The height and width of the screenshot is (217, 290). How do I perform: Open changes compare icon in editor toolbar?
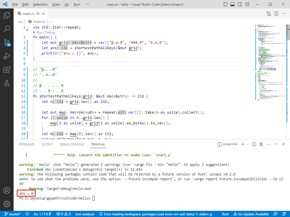tap(269, 14)
